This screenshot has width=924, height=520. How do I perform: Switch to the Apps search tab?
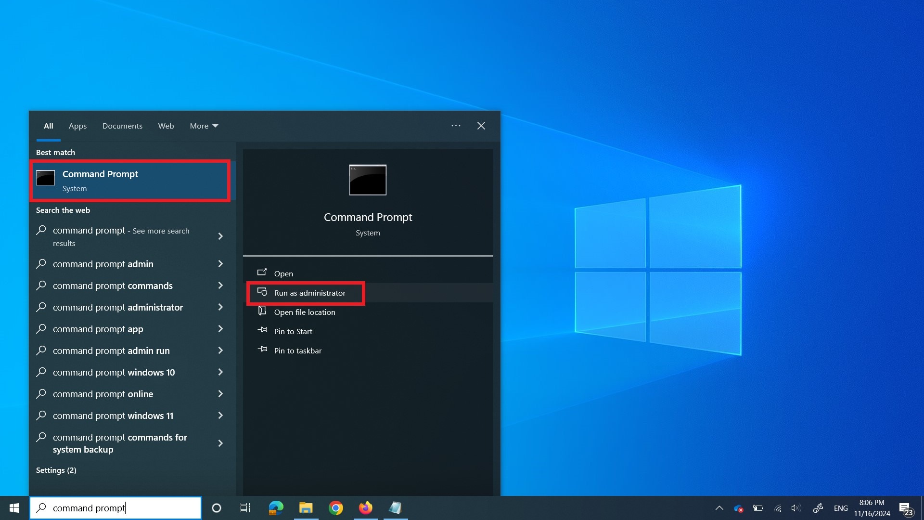pyautogui.click(x=77, y=126)
